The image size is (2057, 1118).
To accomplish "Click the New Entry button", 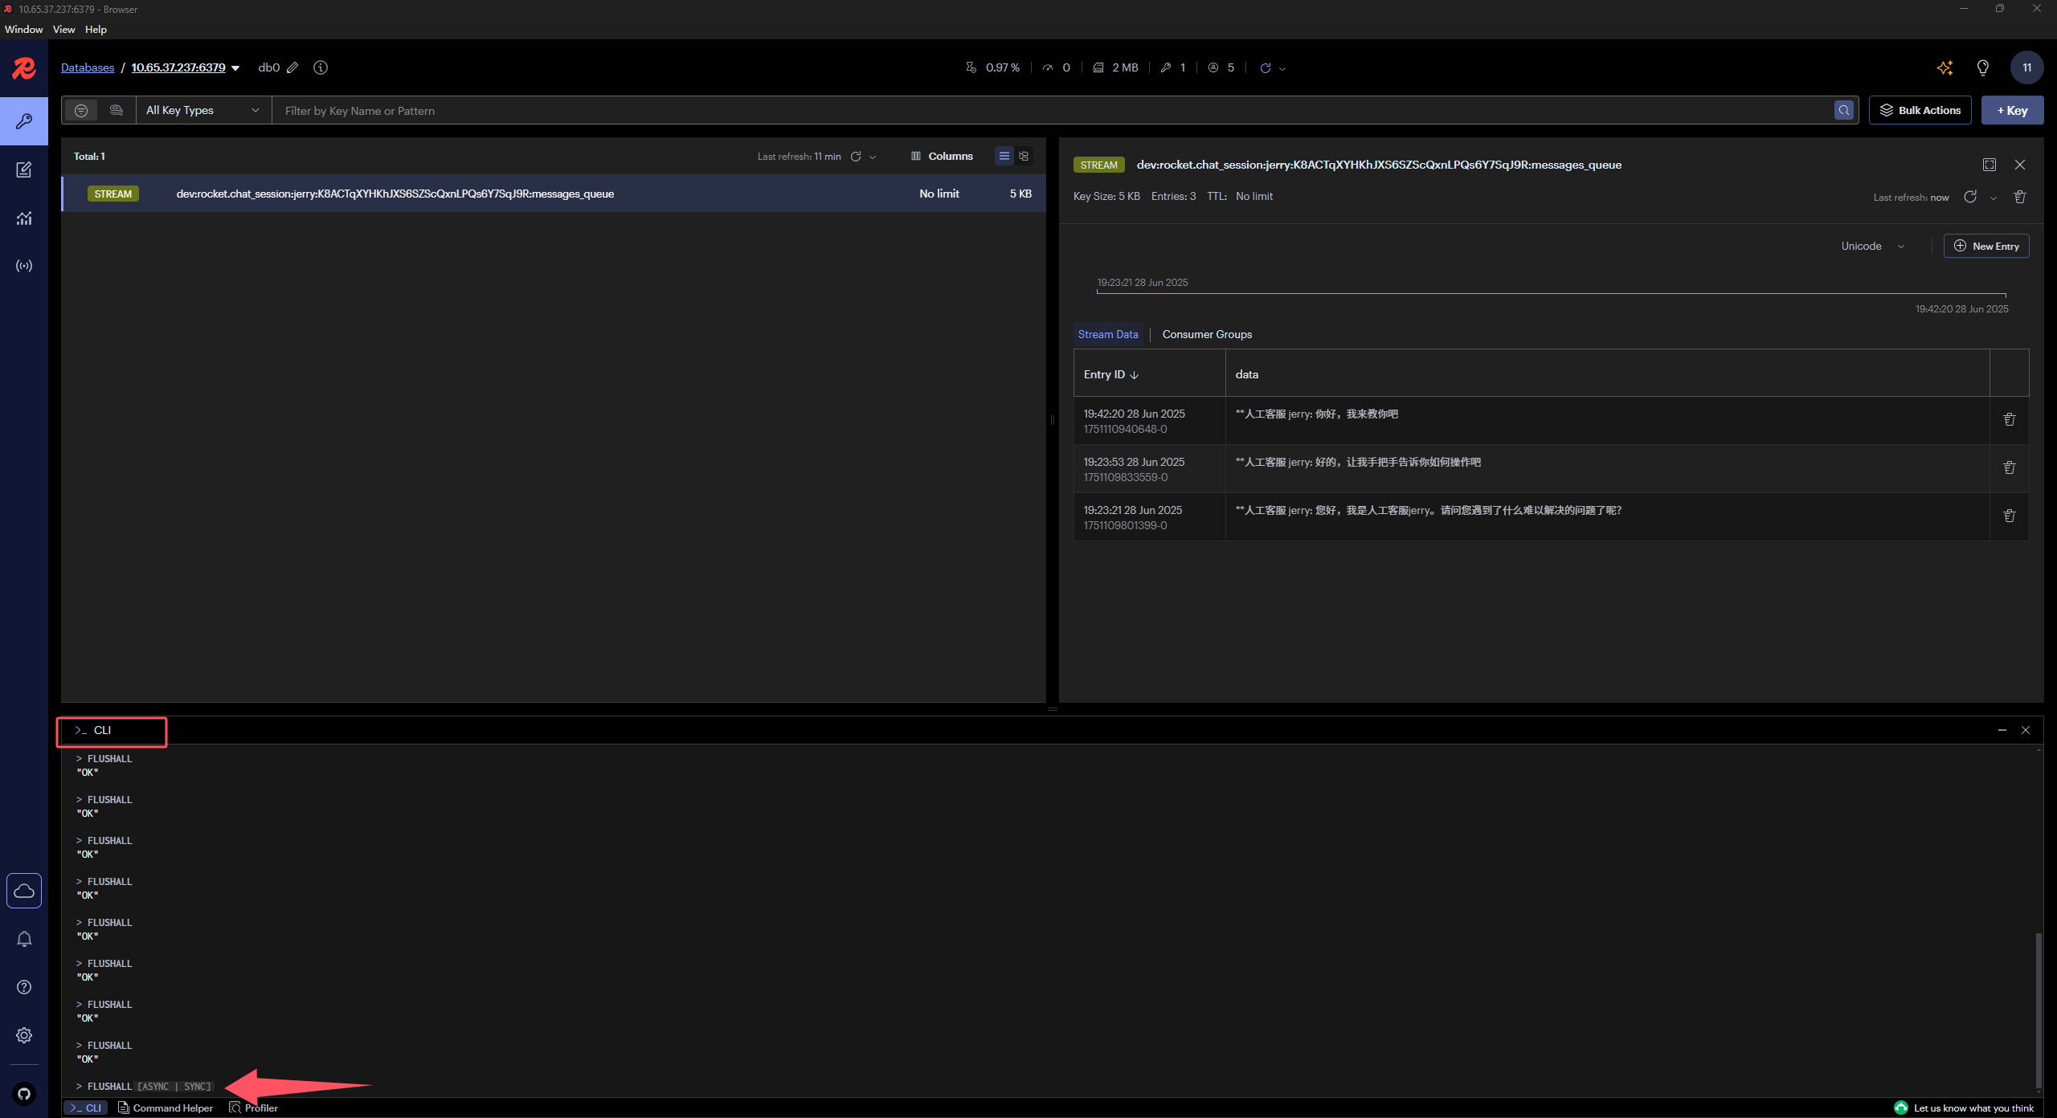I will pyautogui.click(x=1986, y=247).
